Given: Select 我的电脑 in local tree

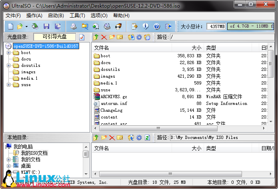Looking at the screenshot, I should (x=23, y=147).
